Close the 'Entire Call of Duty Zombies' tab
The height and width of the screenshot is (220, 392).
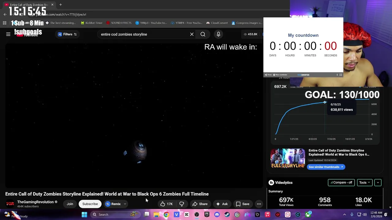pyautogui.click(x=52, y=5)
